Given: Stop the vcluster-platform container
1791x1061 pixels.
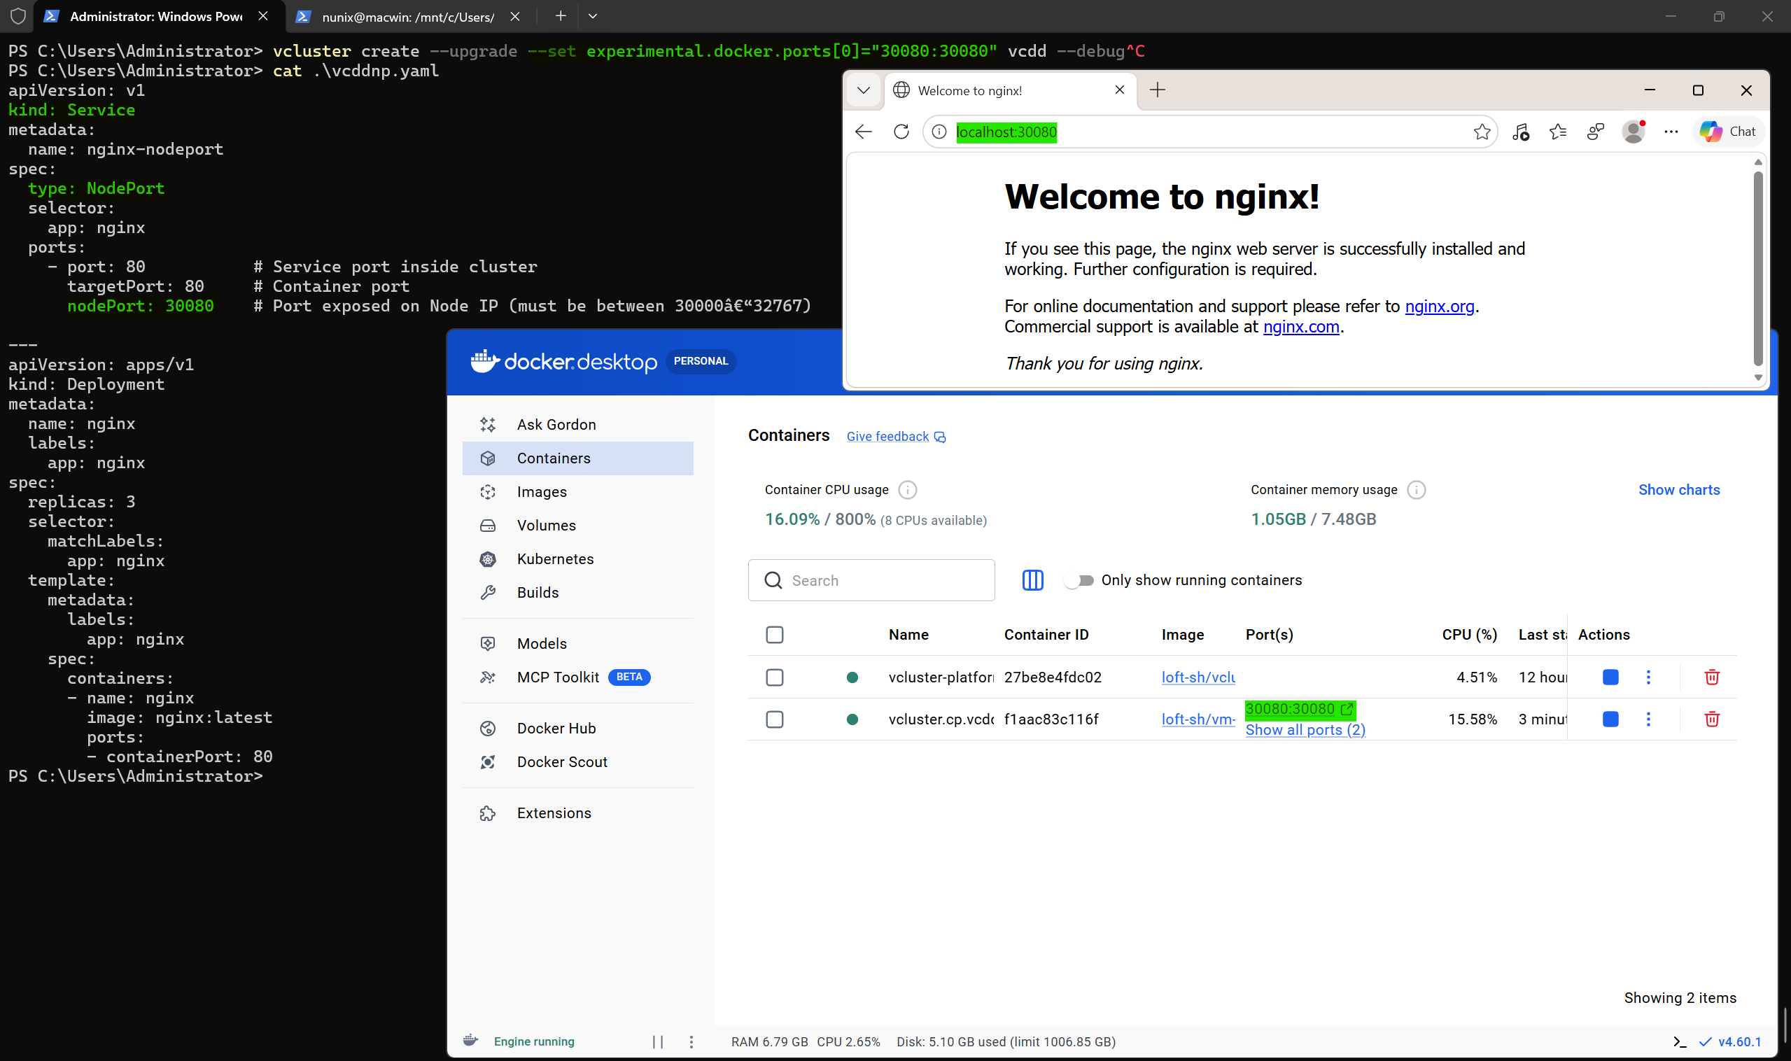Looking at the screenshot, I should tap(1610, 677).
